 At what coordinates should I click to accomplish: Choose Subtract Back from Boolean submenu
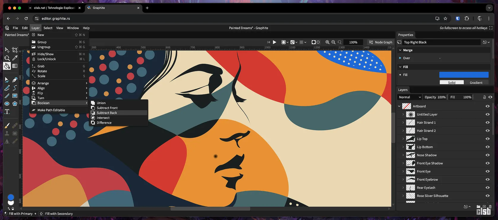click(107, 113)
